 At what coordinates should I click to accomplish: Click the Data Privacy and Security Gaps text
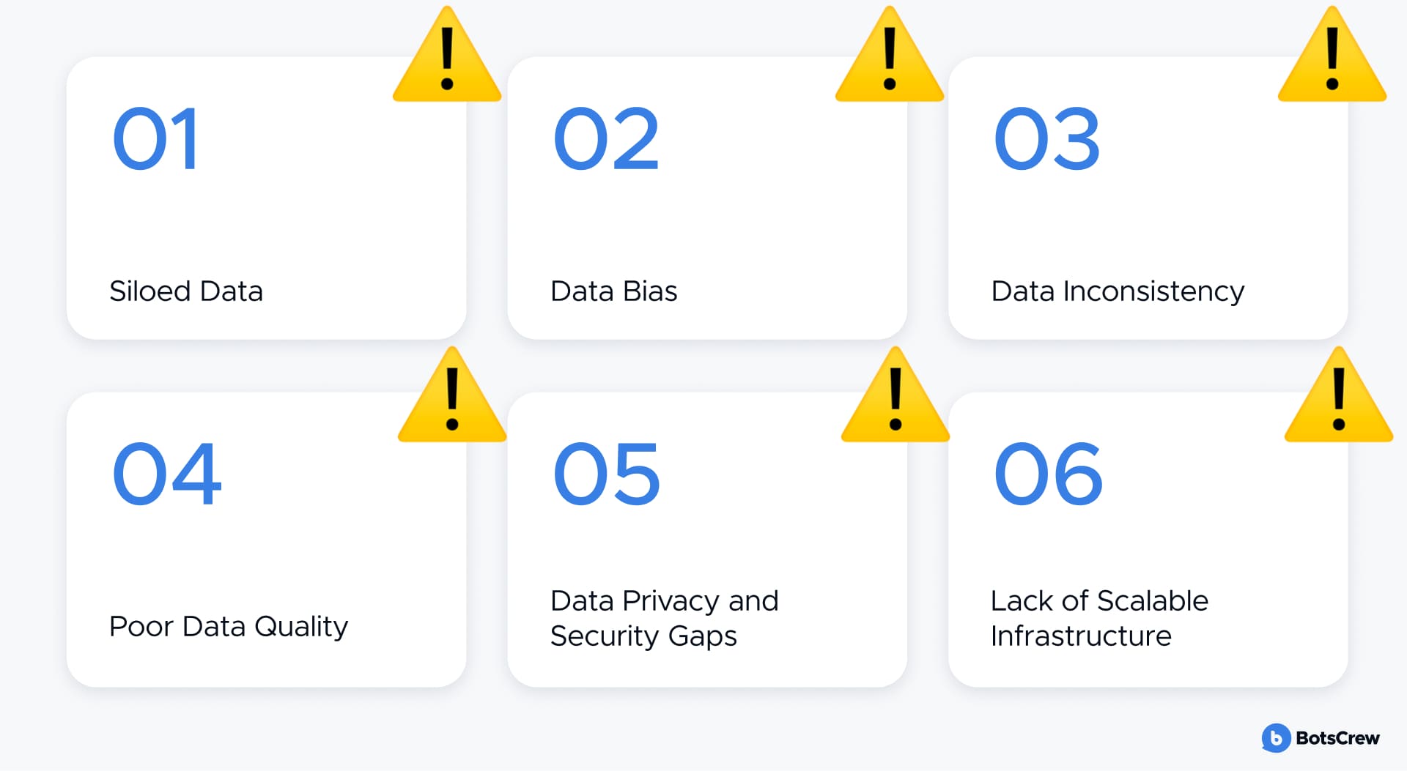tap(664, 619)
